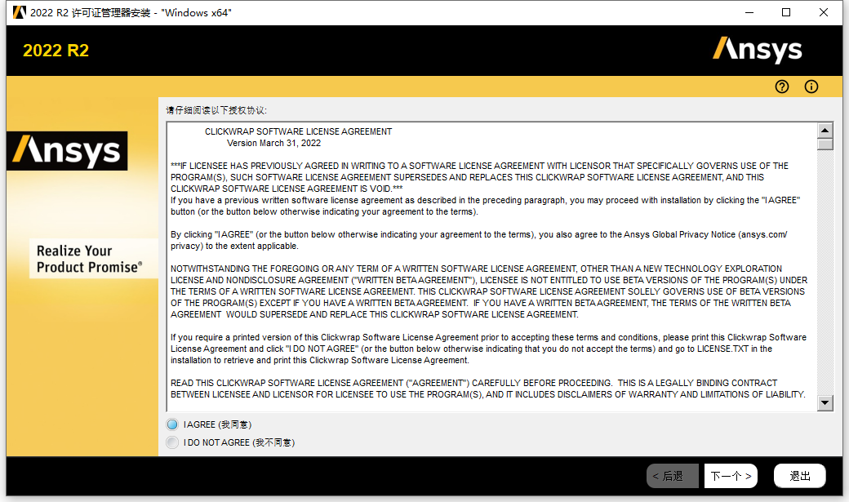This screenshot has height=502, width=849.
Task: Click the Realize Your Product Promise tagline
Action: pyautogui.click(x=89, y=259)
